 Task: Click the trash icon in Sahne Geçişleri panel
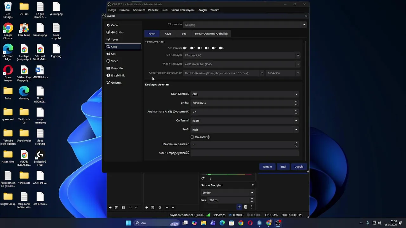pos(246,207)
